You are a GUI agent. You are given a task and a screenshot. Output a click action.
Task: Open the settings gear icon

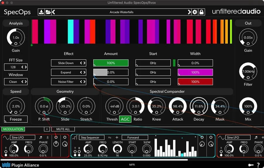(195, 12)
